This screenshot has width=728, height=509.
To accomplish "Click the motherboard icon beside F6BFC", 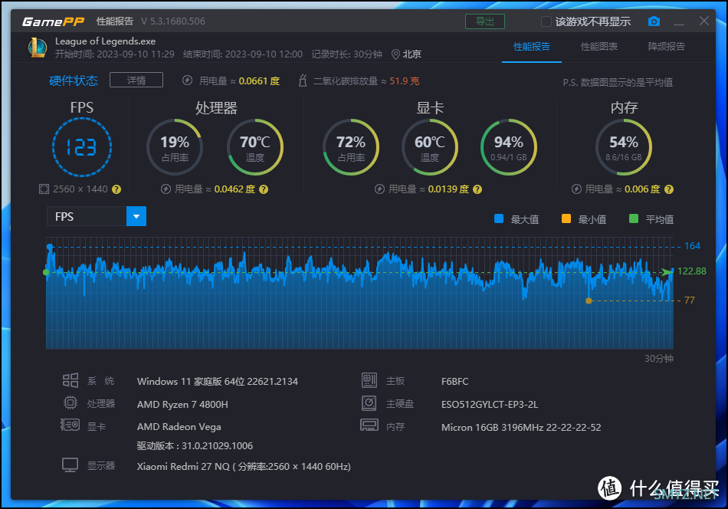I will [x=369, y=380].
